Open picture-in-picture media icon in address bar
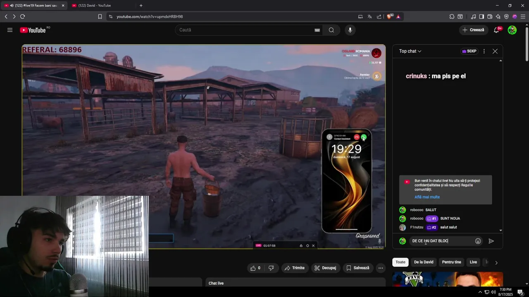529x297 pixels. coord(360,16)
